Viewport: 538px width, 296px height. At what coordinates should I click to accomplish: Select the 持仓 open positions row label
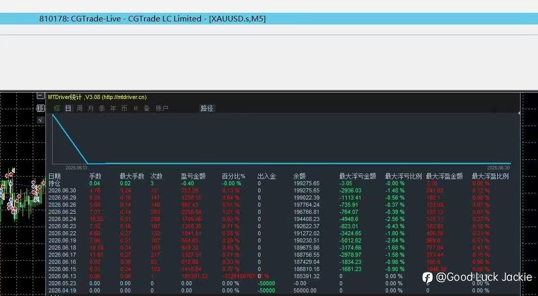(x=55, y=183)
